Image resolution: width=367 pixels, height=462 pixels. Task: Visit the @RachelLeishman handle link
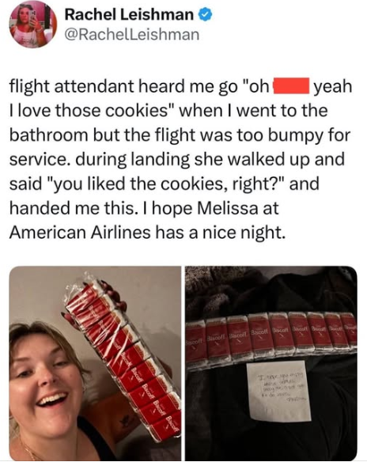point(131,34)
